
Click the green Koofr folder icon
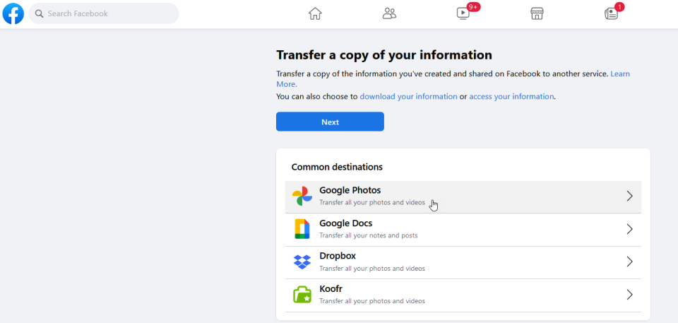point(302,295)
